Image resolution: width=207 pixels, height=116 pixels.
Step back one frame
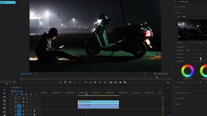[91, 82]
